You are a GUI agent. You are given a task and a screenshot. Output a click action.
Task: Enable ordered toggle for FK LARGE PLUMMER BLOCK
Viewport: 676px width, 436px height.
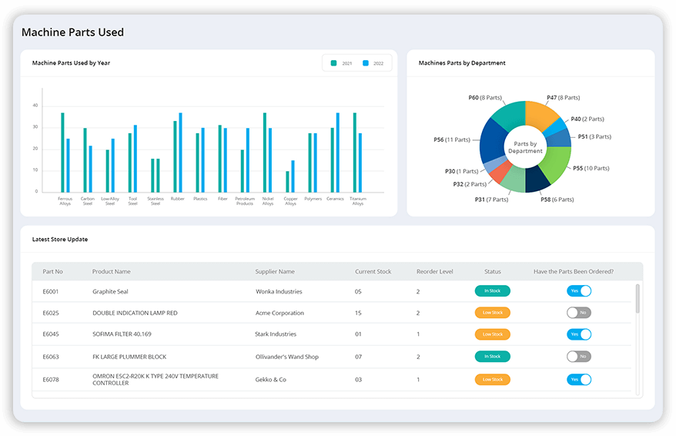(578, 357)
